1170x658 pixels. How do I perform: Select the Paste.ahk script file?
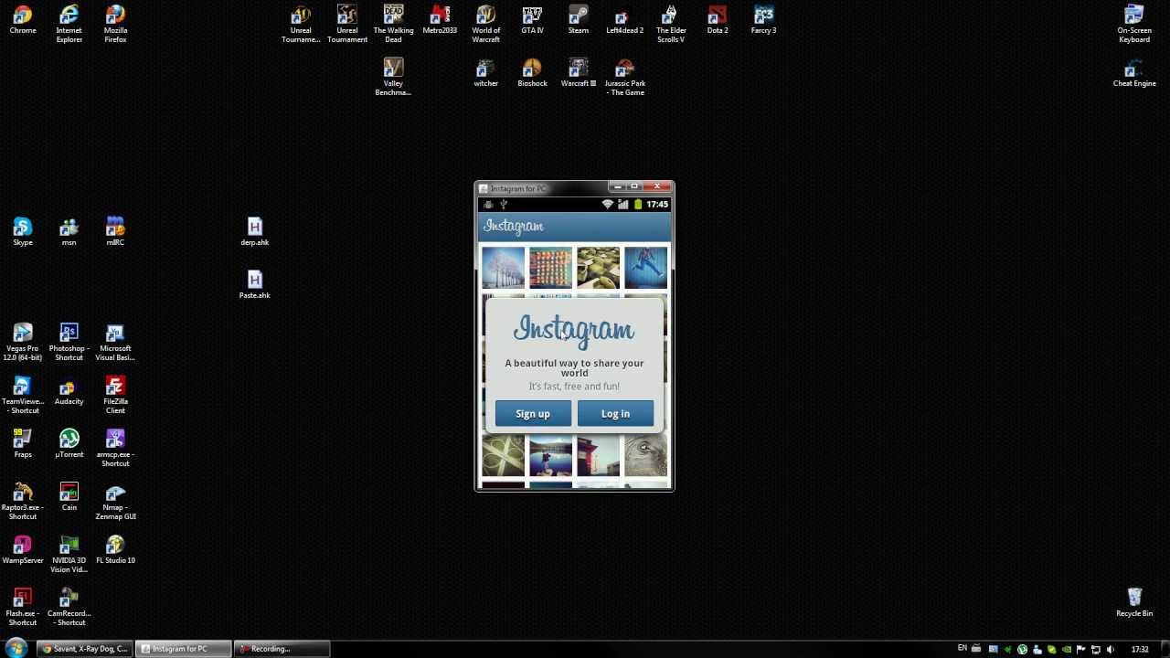(254, 285)
